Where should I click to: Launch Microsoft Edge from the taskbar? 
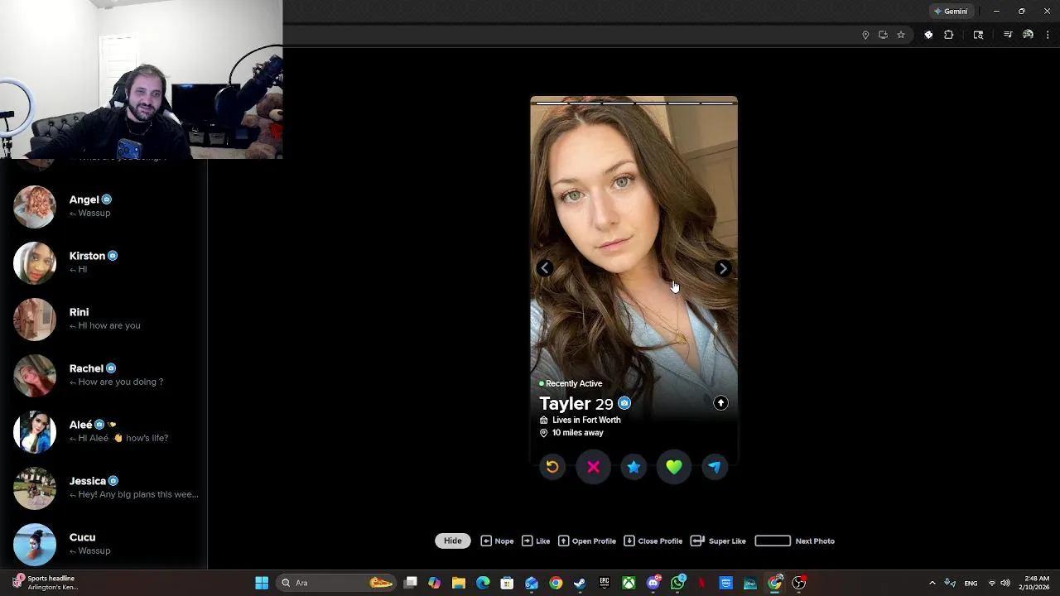483,583
